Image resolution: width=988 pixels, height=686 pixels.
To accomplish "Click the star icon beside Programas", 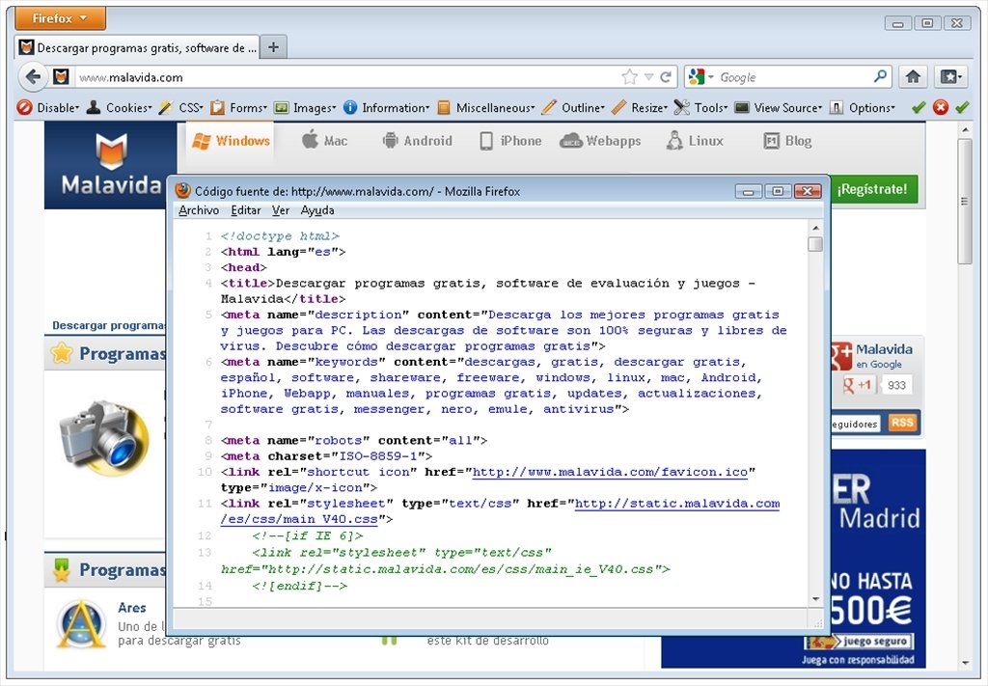I will 62,353.
